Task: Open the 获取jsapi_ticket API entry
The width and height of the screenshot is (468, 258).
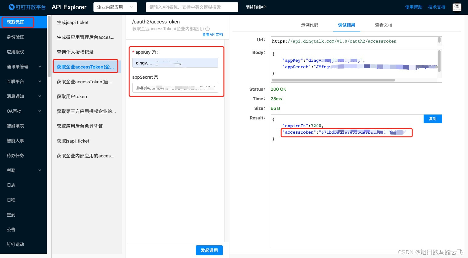Action: click(86, 141)
